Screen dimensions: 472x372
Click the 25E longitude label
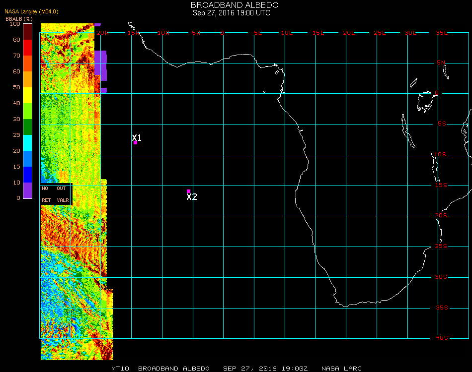(380, 33)
